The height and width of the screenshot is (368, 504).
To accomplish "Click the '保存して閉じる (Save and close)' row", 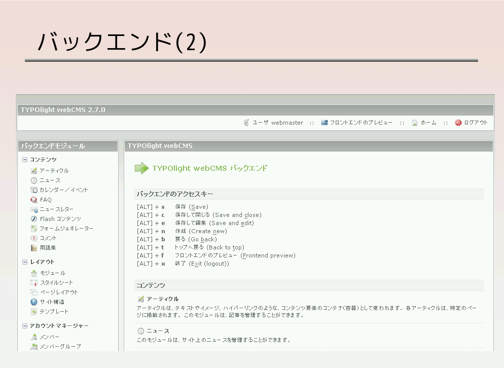I will [199, 215].
